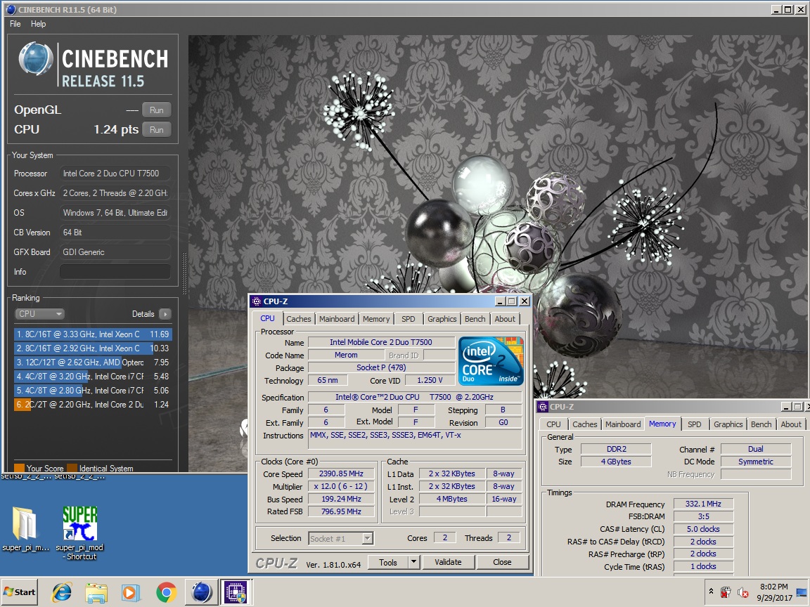Click the Info input field
Image resolution: width=810 pixels, height=607 pixels.
pyautogui.click(x=115, y=271)
